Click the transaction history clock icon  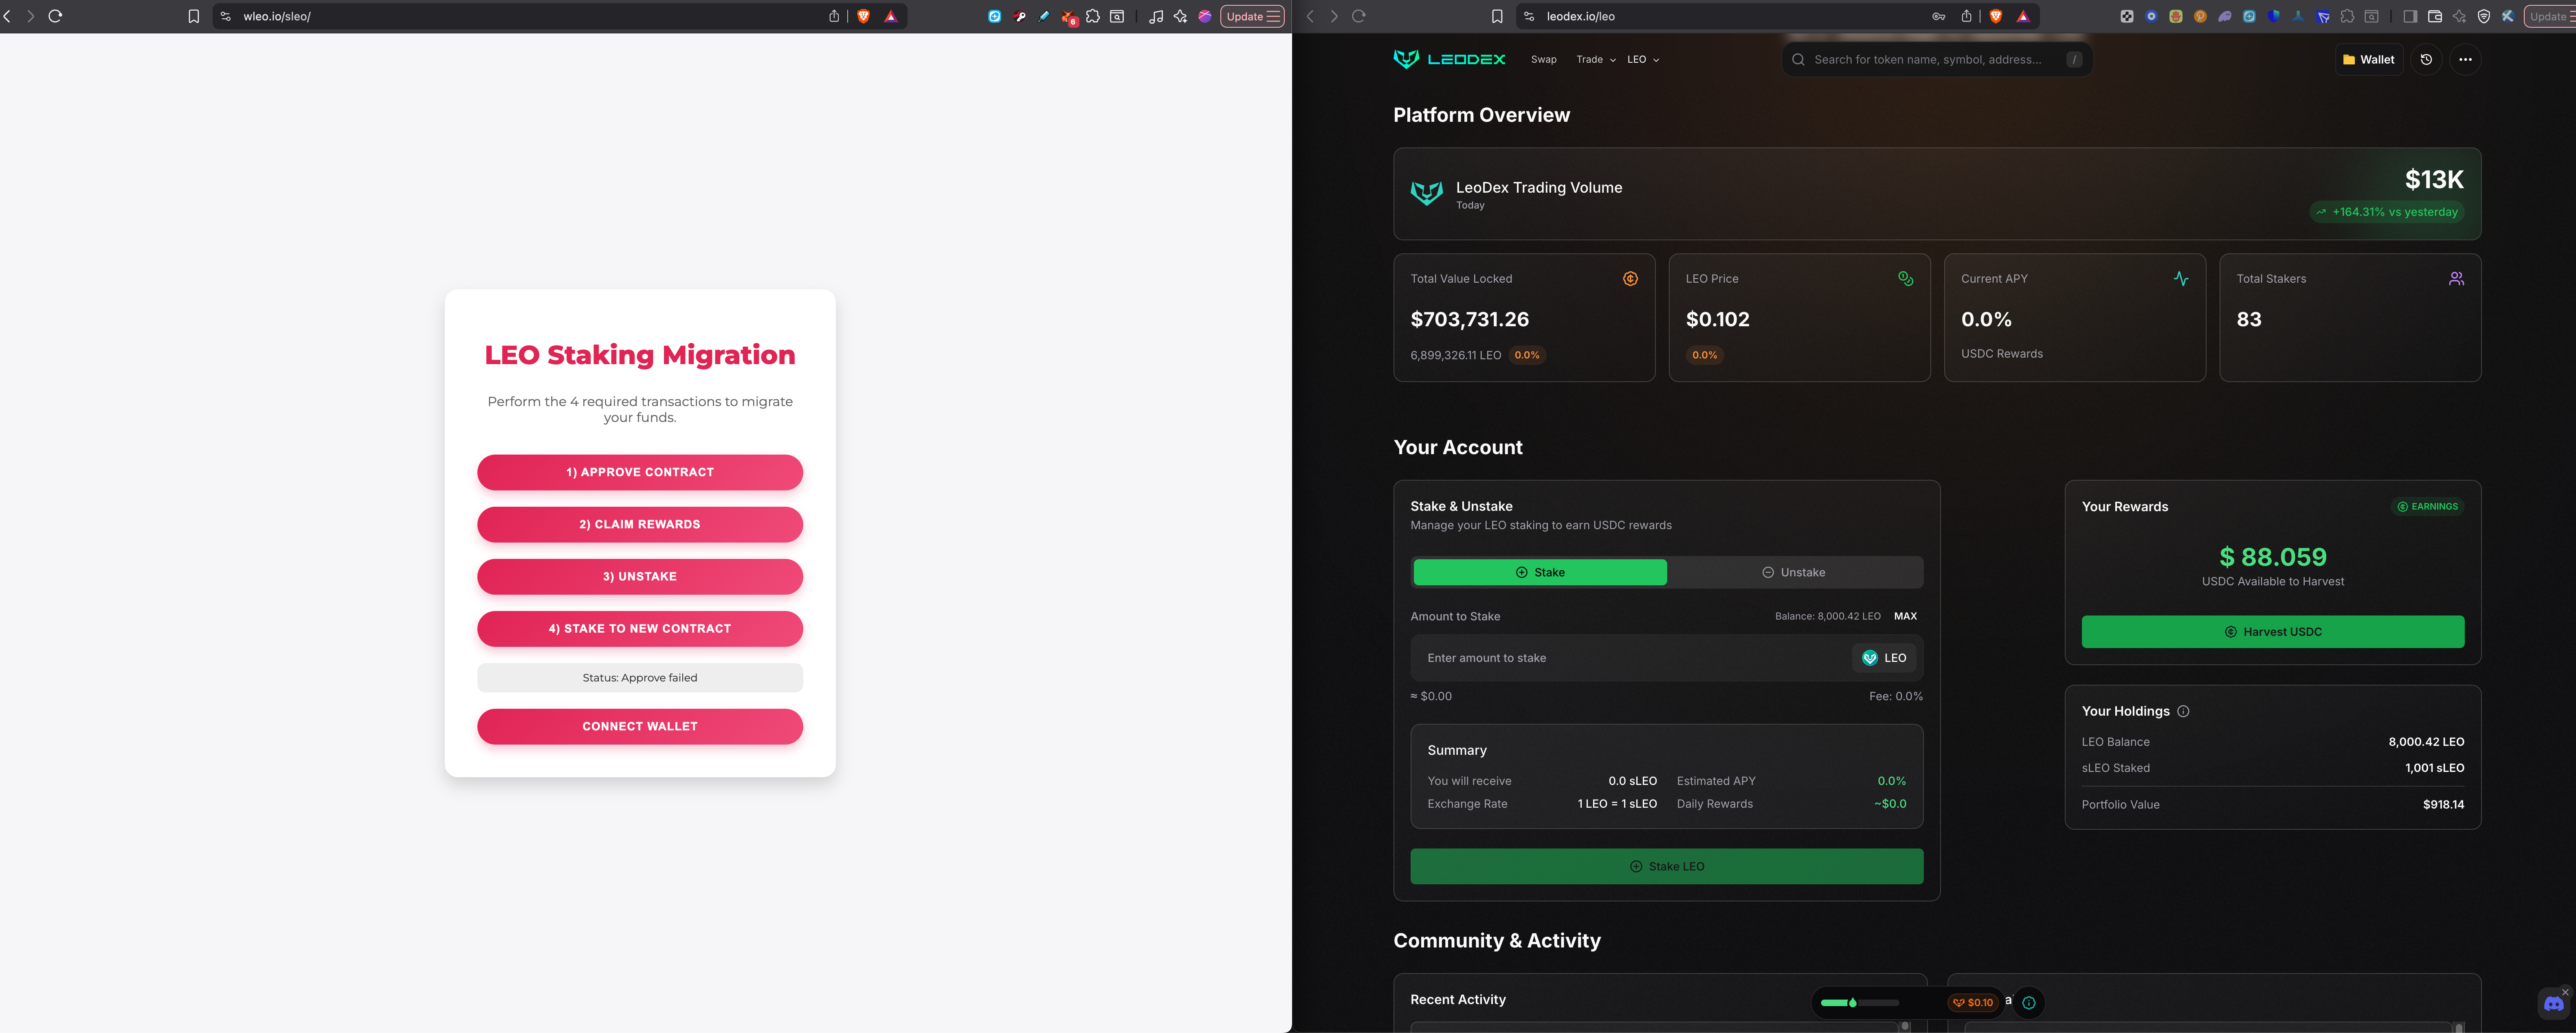coord(2426,60)
